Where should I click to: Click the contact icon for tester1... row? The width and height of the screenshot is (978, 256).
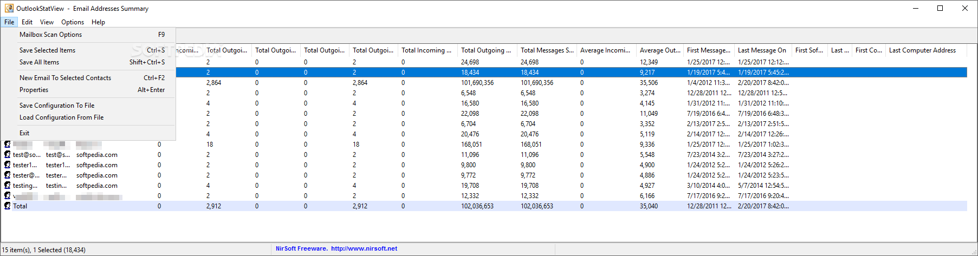pos(7,165)
